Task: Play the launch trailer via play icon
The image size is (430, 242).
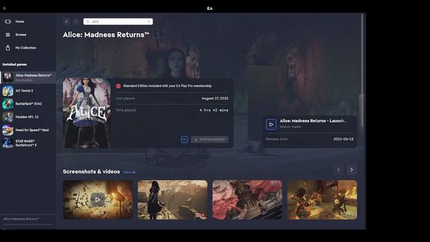Action: [271, 124]
